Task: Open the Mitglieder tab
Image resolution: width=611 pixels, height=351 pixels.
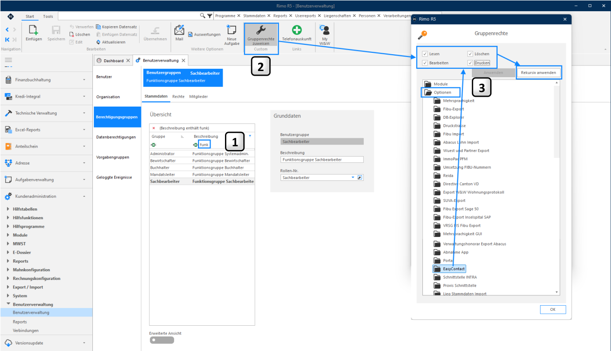Action: coord(198,96)
